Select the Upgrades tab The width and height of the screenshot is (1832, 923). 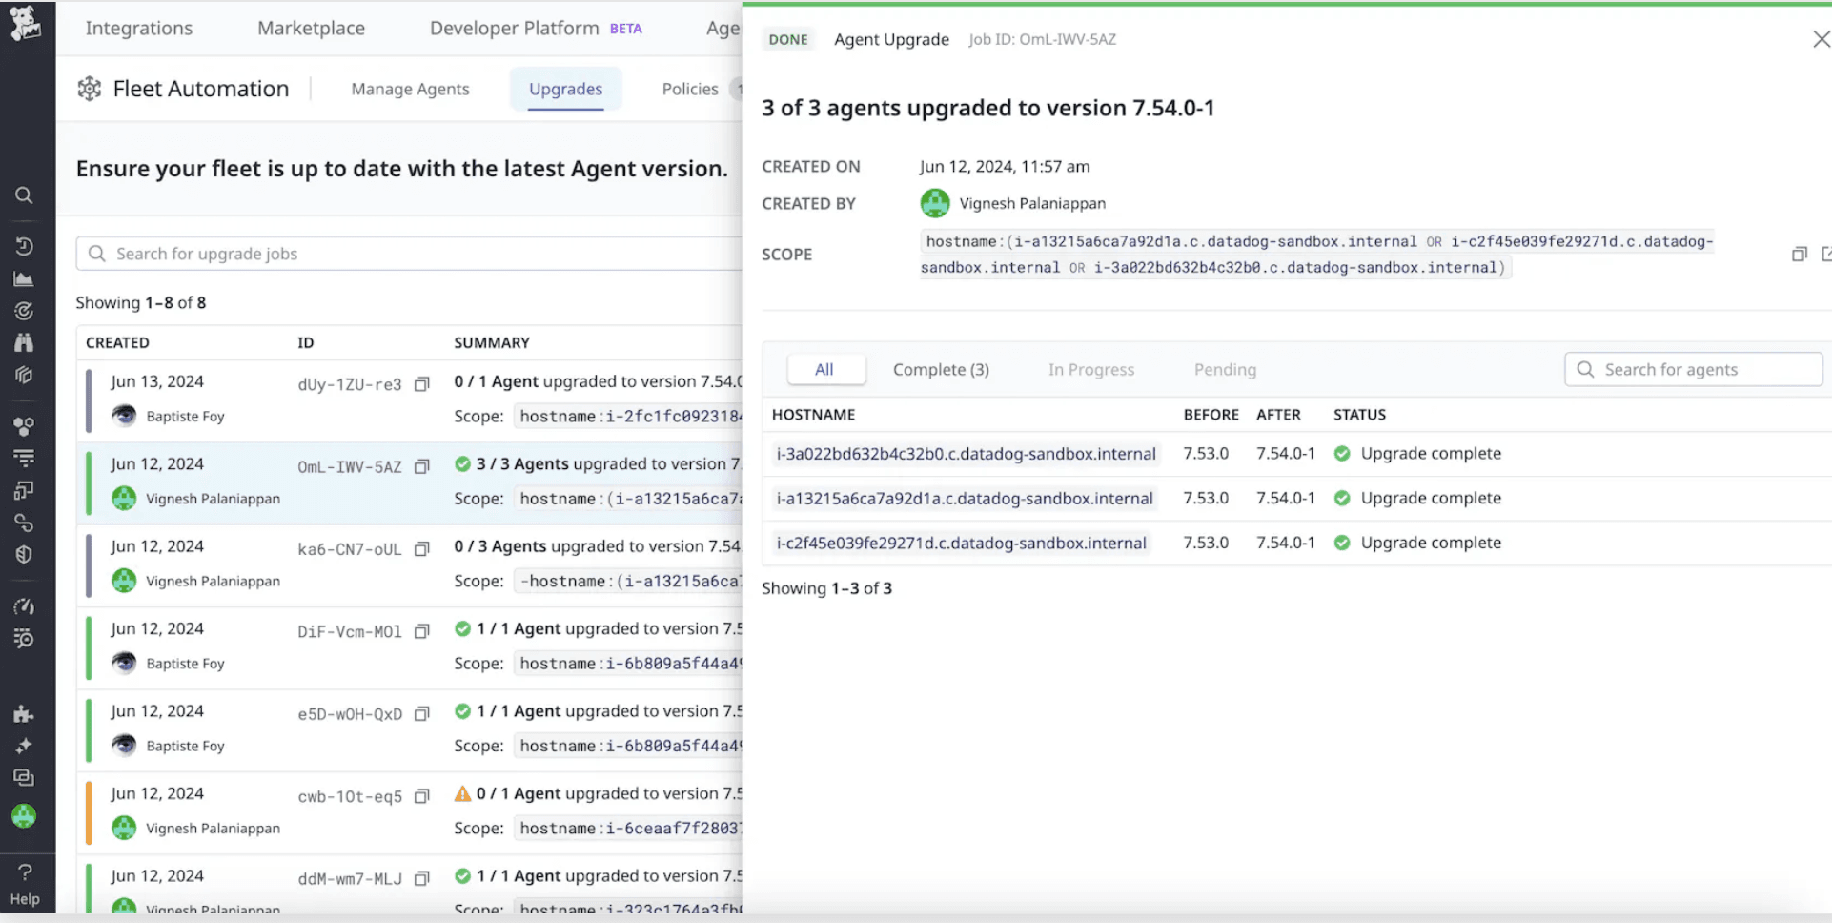click(x=565, y=89)
